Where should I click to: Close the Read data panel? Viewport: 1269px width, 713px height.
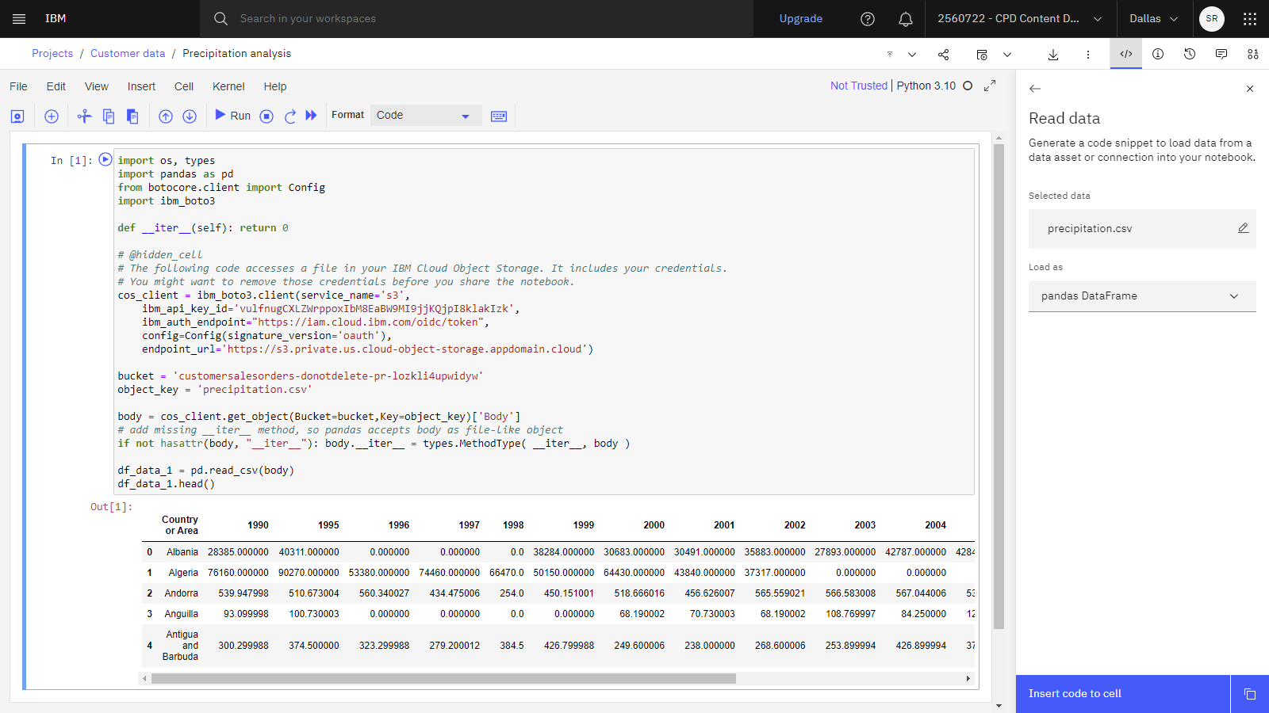(1250, 89)
